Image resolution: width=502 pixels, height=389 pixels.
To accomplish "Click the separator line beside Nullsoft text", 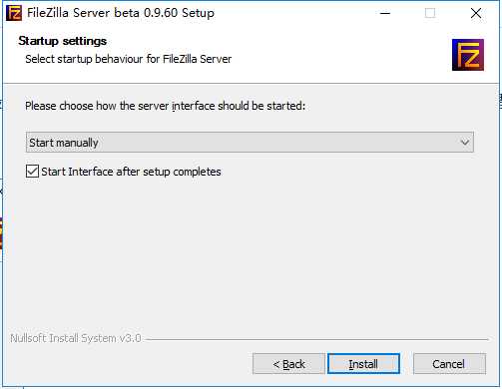I will point(317,339).
